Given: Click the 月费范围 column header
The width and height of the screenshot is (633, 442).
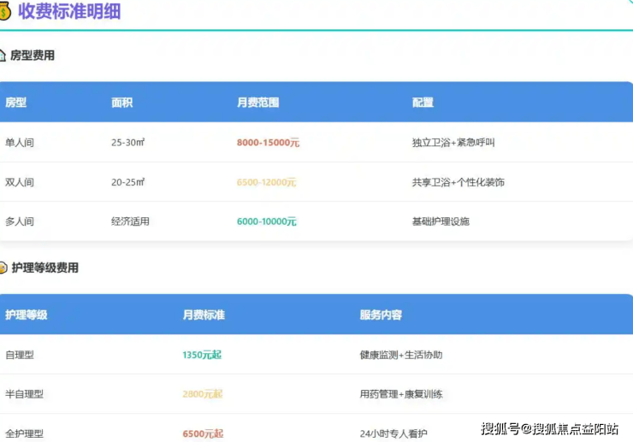Looking at the screenshot, I should point(257,103).
